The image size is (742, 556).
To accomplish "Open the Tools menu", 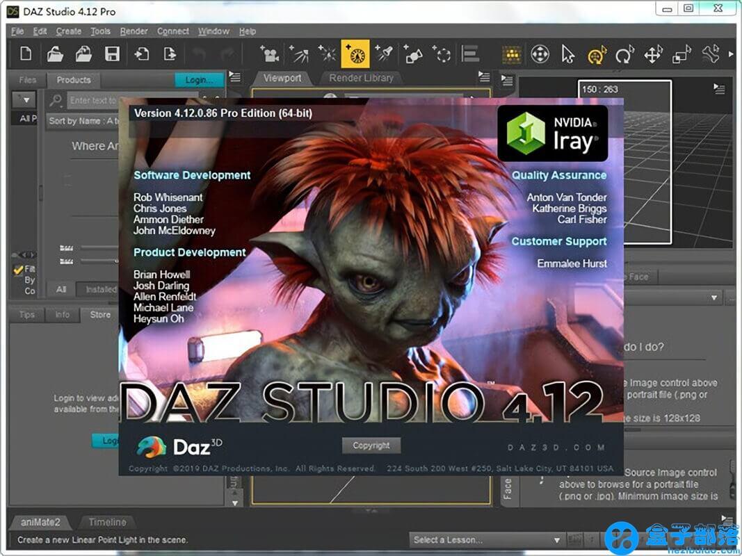I will tap(100, 31).
